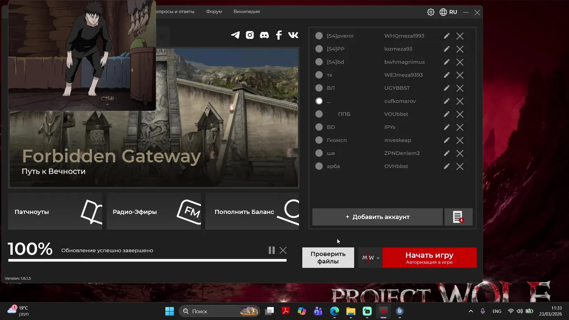
Task: Remove the UGYBBST account
Action: [460, 88]
